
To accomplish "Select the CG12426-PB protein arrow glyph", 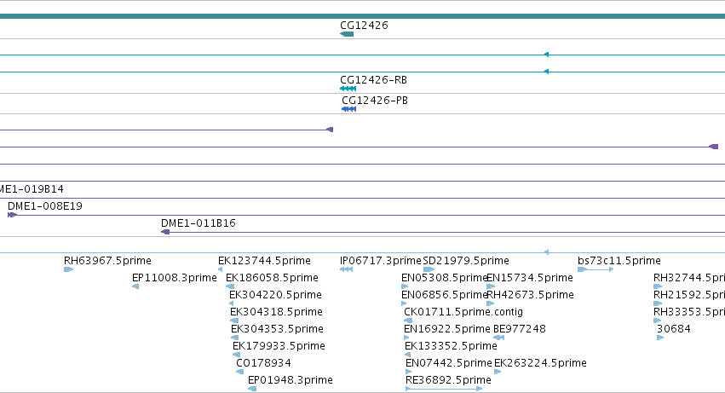I will [x=349, y=109].
